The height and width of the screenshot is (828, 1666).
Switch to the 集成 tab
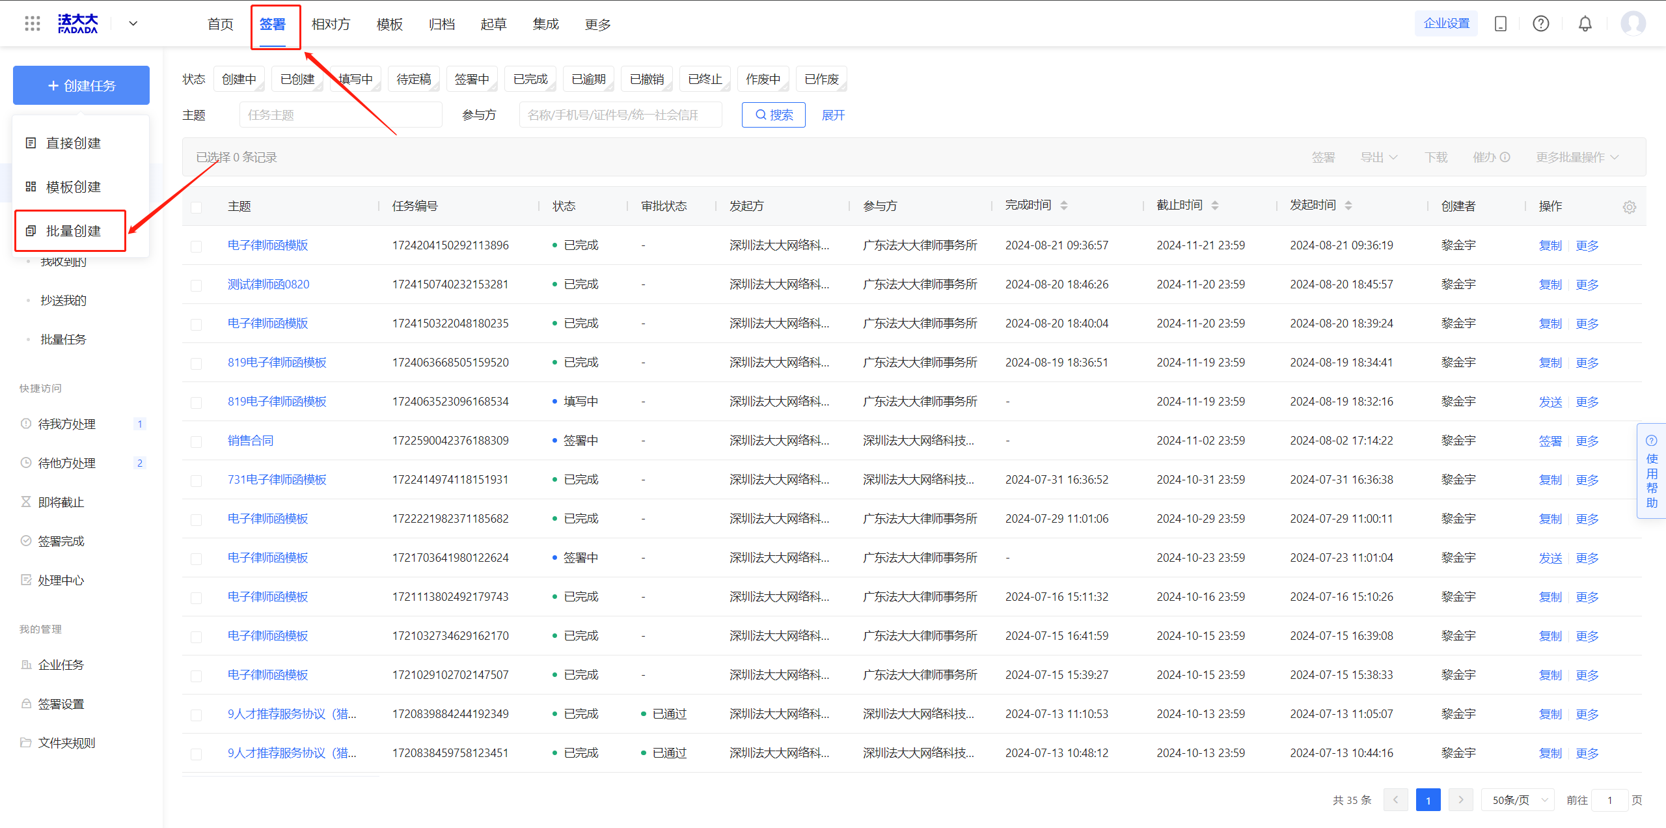coord(545,25)
